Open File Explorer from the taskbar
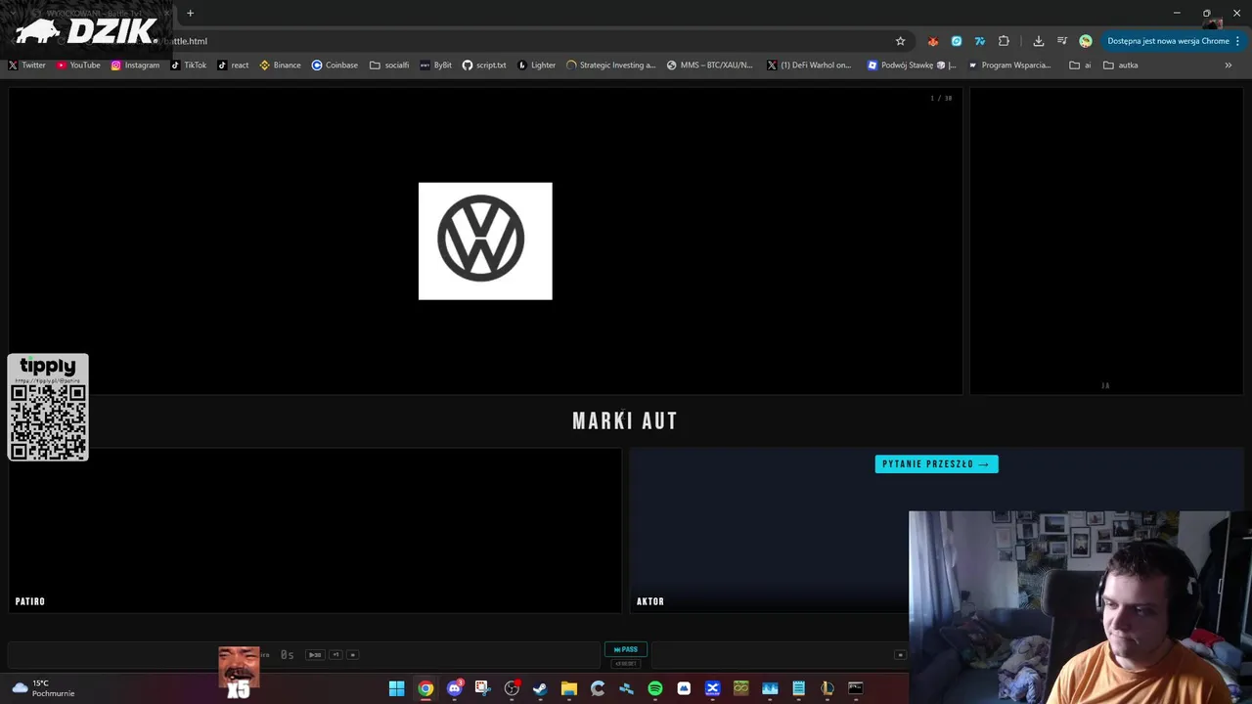 pos(568,688)
